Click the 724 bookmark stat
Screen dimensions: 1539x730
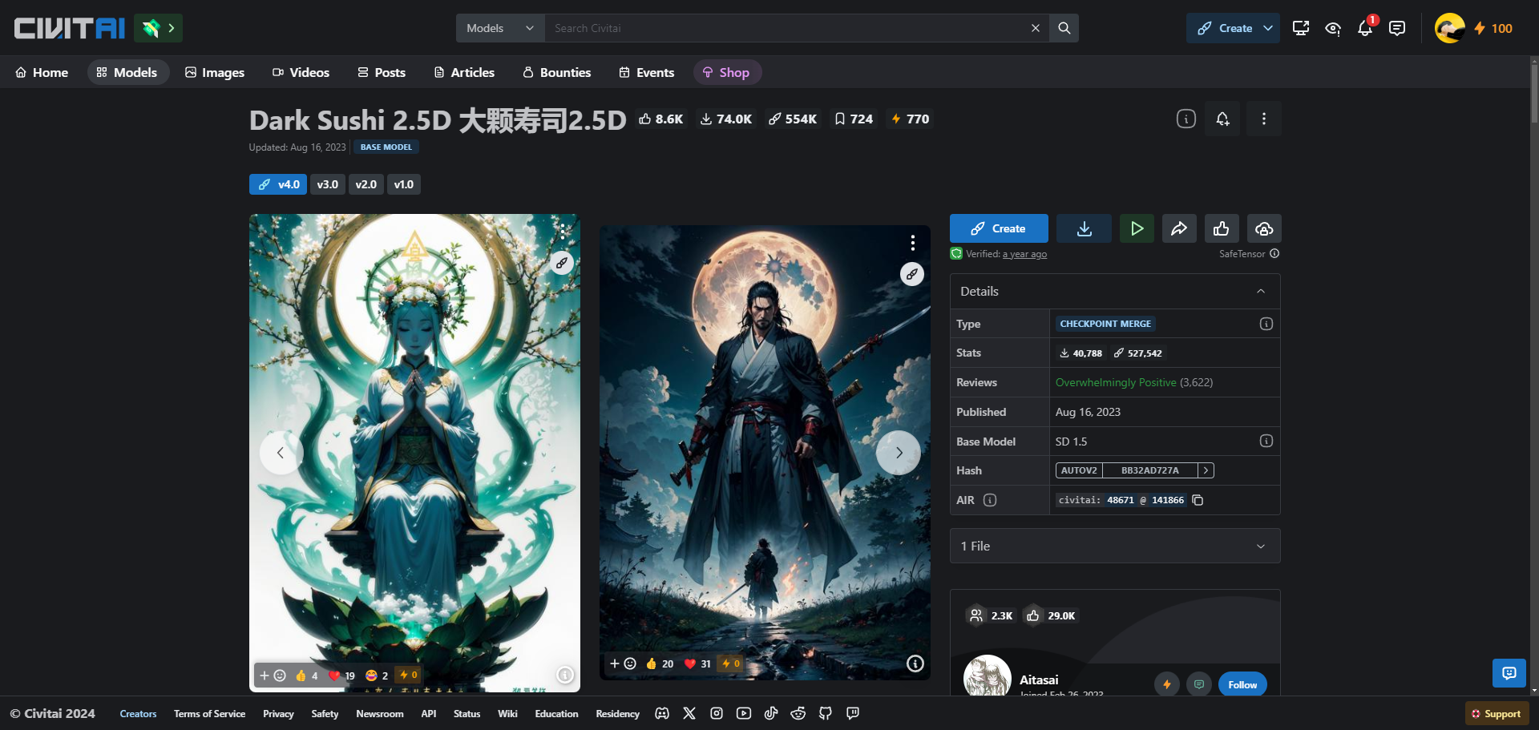coord(854,119)
